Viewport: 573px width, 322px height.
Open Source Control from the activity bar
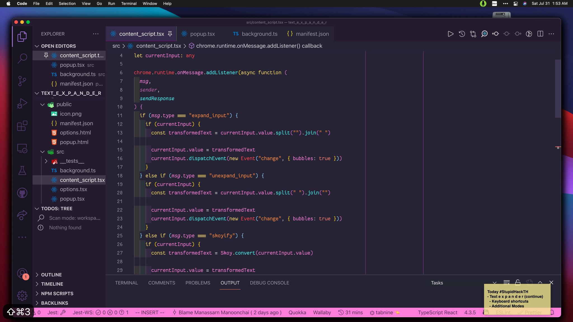coord(22,80)
